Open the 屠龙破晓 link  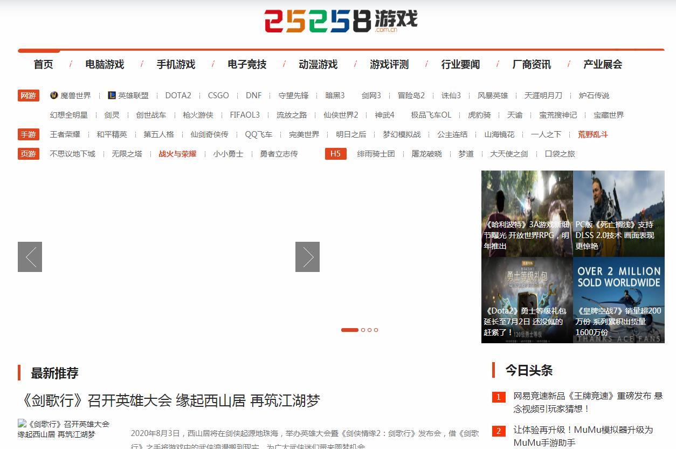[x=426, y=154]
